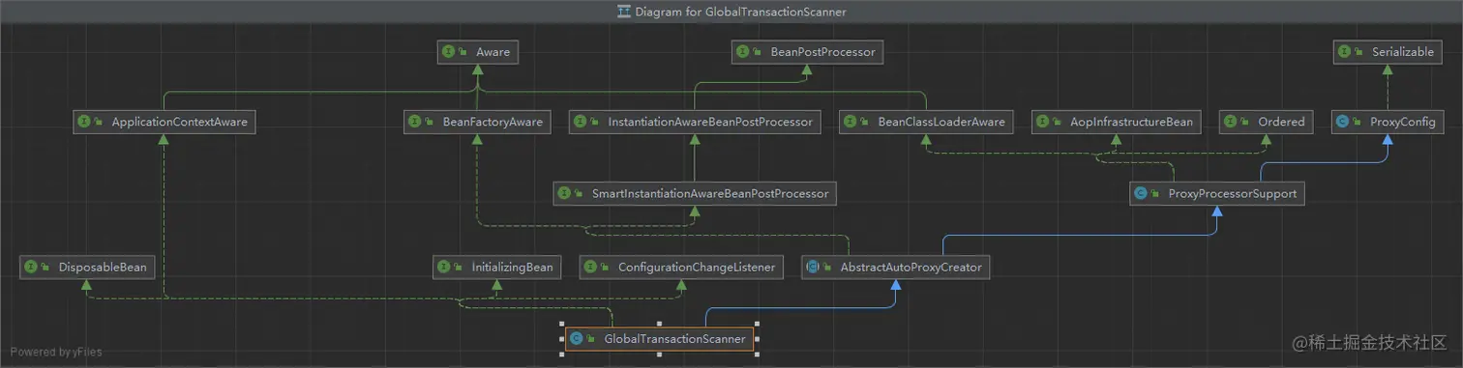Click abstract class icon on AbstractAutoProxyCreator node

(813, 267)
